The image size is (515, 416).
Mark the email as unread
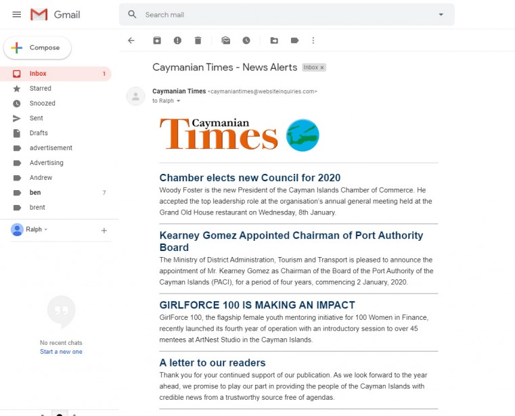225,41
